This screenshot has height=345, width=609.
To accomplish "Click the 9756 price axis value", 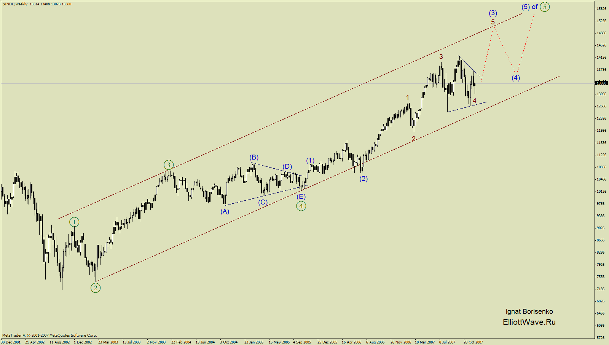I will [x=601, y=204].
